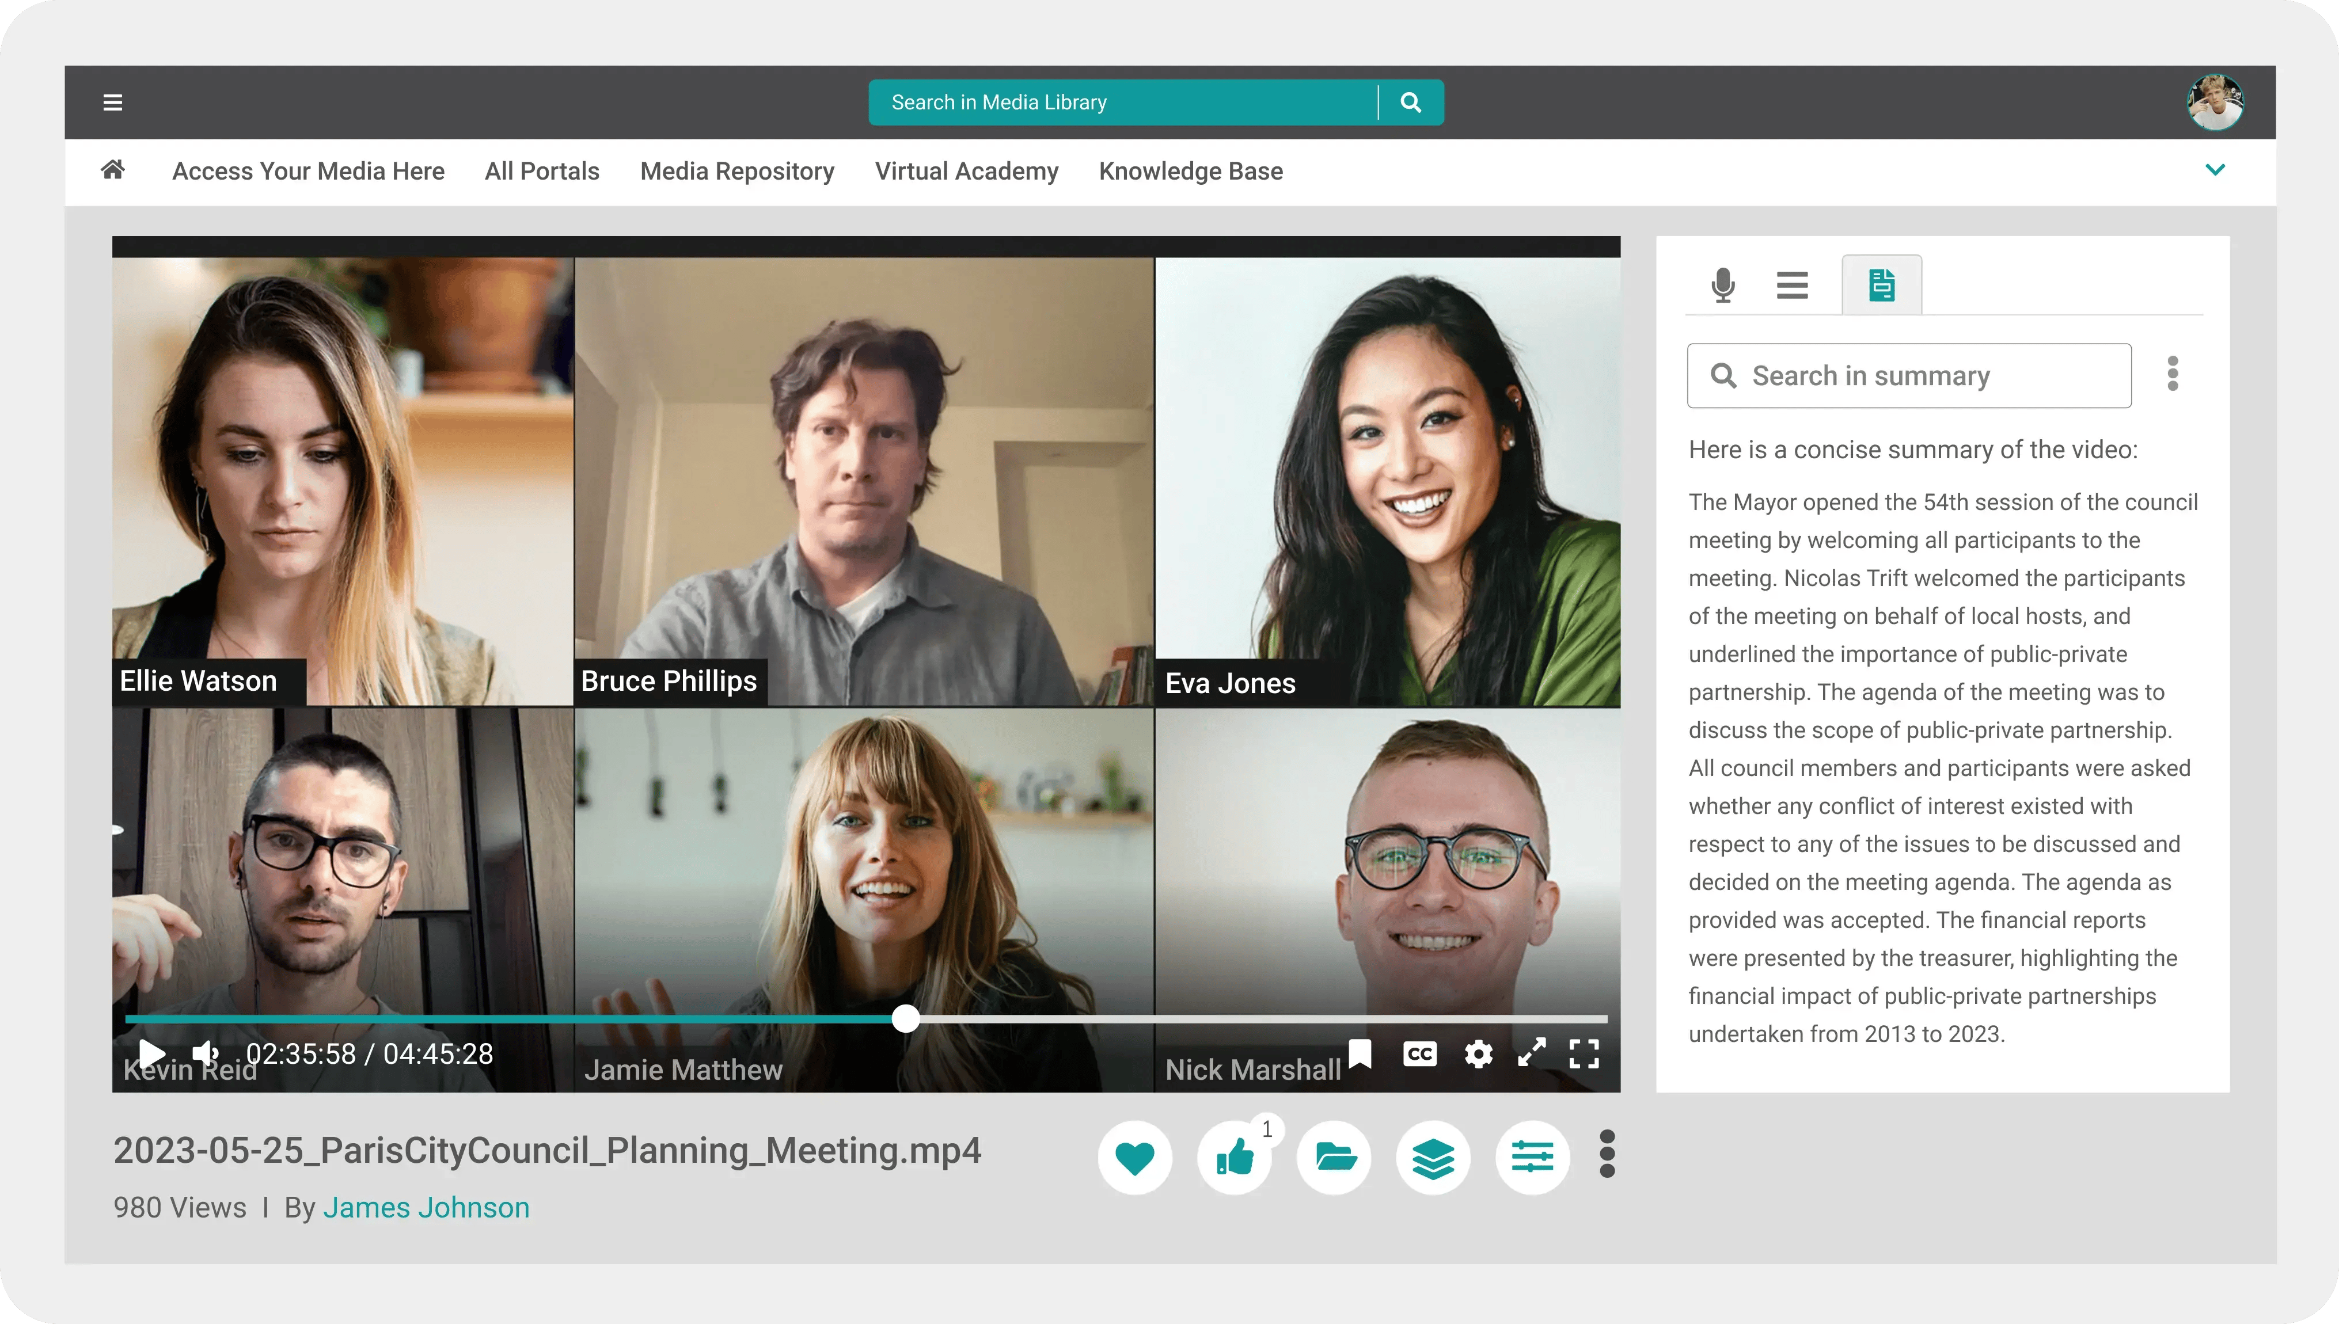Favorite the video with heart icon
2339x1324 pixels.
[1134, 1158]
